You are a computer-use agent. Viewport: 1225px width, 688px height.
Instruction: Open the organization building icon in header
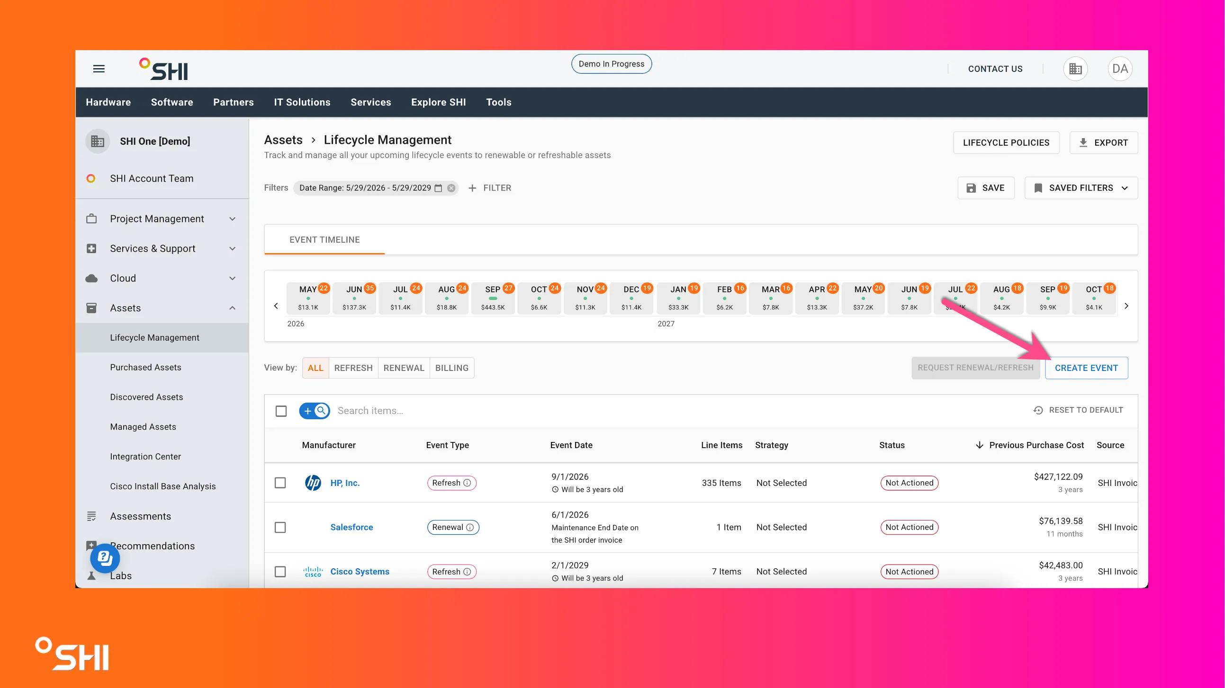coord(1075,69)
